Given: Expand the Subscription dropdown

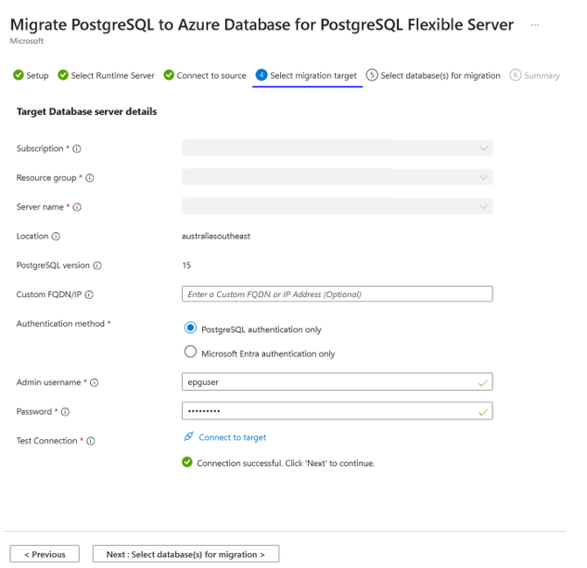Looking at the screenshot, I should [x=337, y=148].
